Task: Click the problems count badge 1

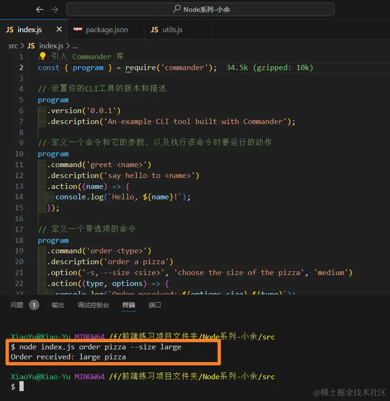Action: click(x=34, y=305)
